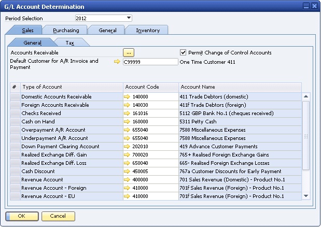Open Accounts Receivable ellipsis browse button
Image resolution: width=321 pixels, height=227 pixels.
129,53
